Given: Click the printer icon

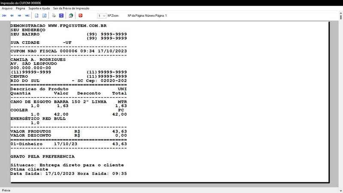Looking at the screenshot, I should pyautogui.click(x=54, y=15).
